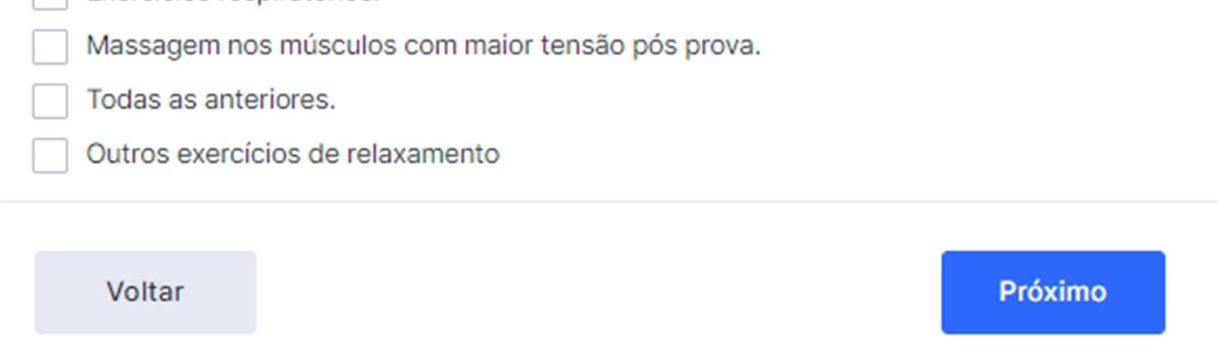Return to the previous step using Voltar

(x=146, y=293)
